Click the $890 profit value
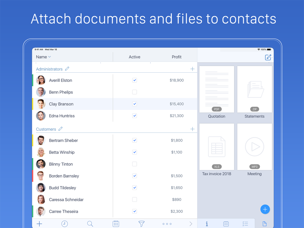This screenshot has width=304, height=228. [177, 199]
